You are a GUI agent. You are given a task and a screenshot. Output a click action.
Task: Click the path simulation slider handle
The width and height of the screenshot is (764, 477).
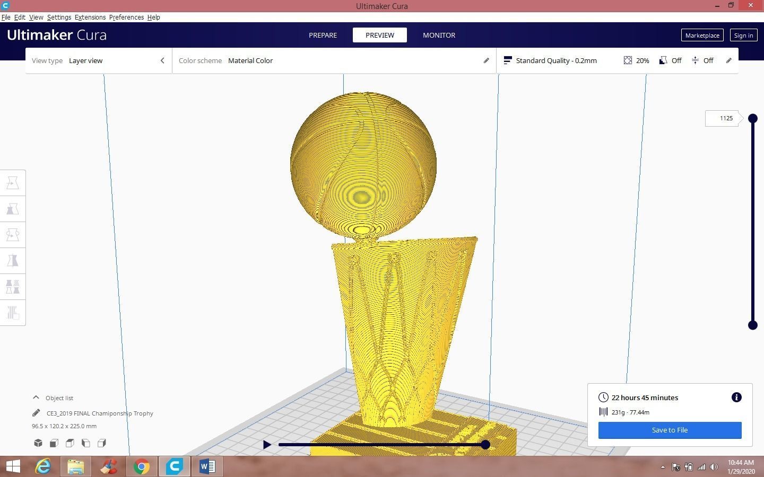[485, 445]
